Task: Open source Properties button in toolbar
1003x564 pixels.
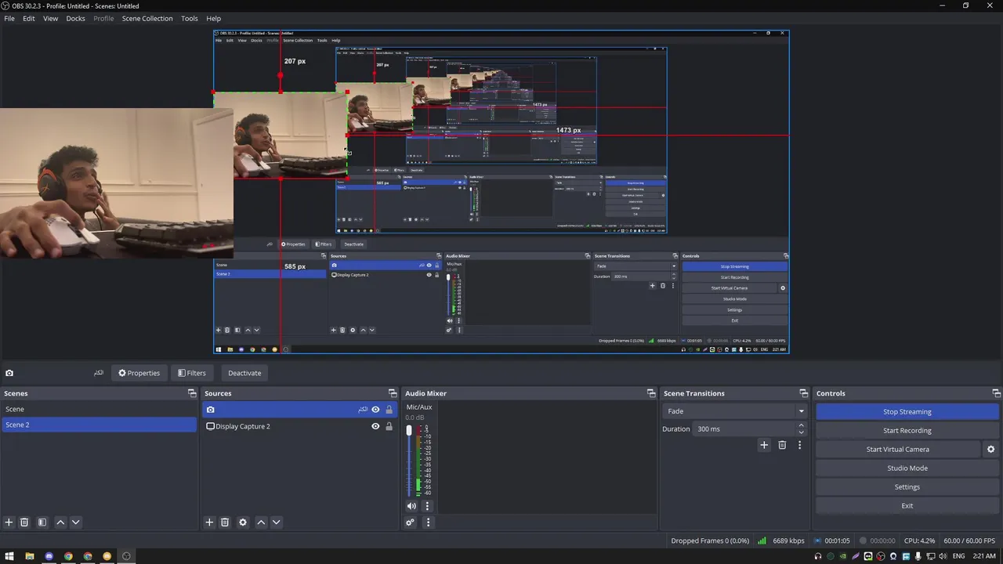Action: (x=139, y=373)
